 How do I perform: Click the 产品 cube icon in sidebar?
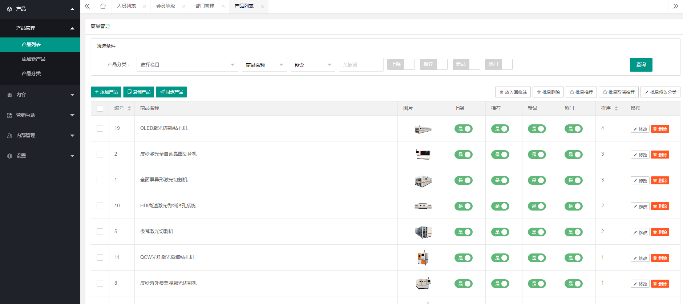9,9
